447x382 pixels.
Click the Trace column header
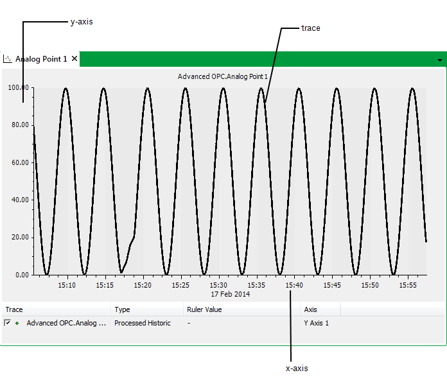click(14, 309)
